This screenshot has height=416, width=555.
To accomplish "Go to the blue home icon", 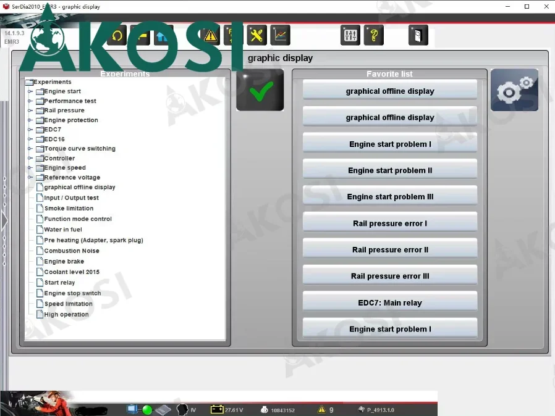I will click(163, 35).
